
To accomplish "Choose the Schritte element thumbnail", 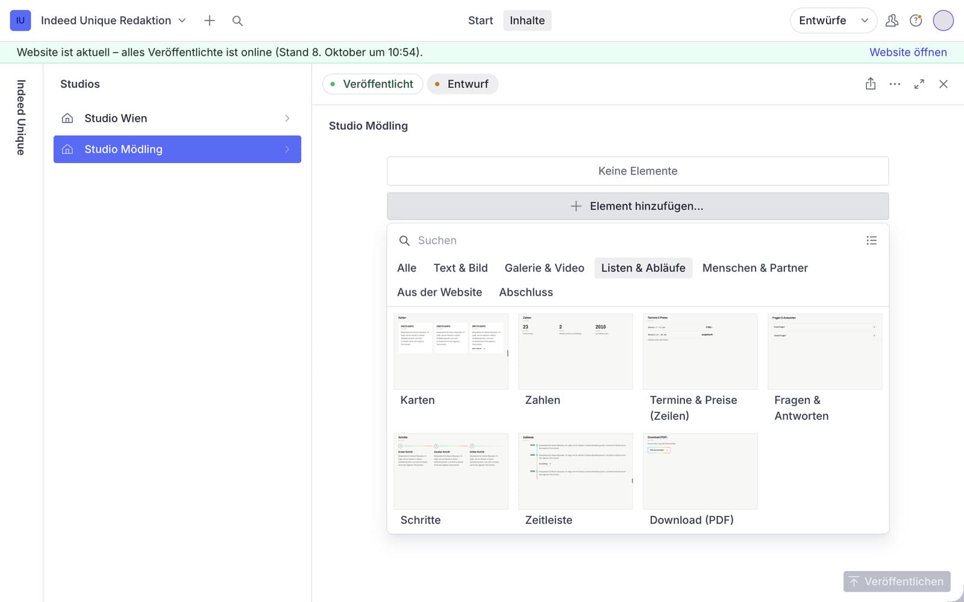I will [x=451, y=471].
